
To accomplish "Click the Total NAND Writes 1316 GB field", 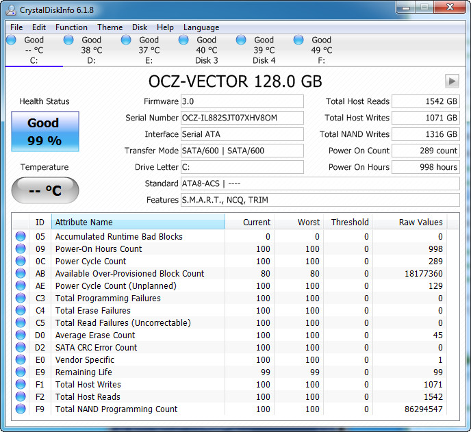I will coord(426,134).
